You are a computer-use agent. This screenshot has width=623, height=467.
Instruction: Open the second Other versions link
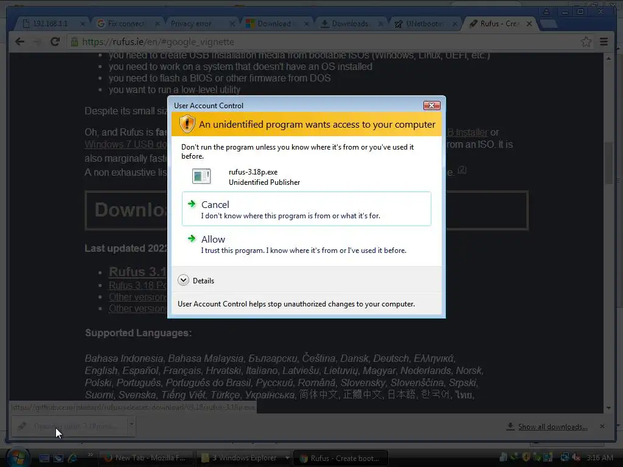click(x=137, y=308)
